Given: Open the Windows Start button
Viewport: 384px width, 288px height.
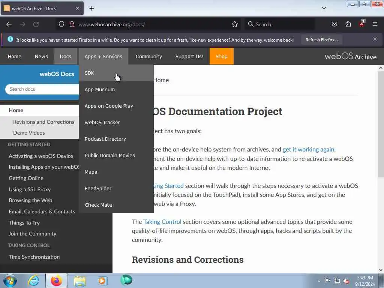Looking at the screenshot, I should [x=10, y=280].
